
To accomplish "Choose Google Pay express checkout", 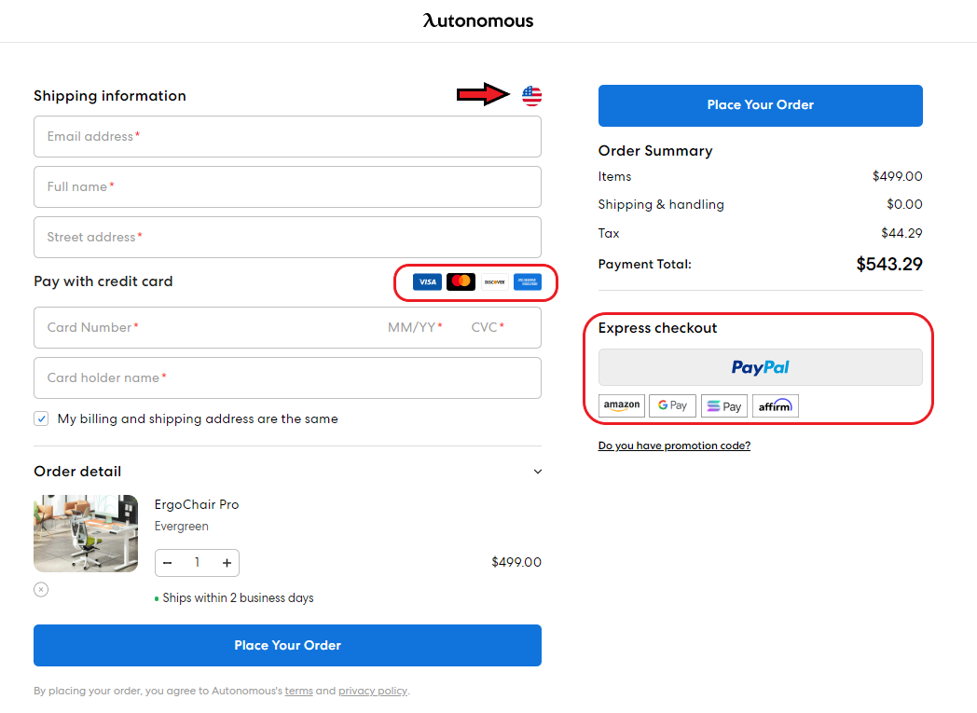I will point(672,406).
